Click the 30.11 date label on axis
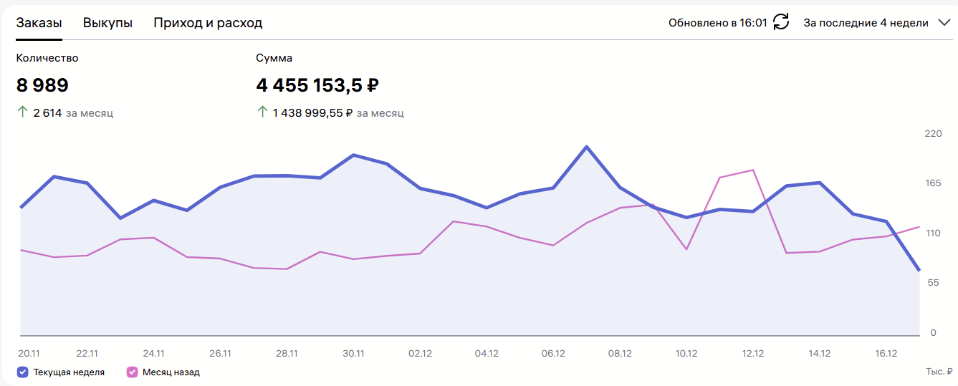 (x=353, y=353)
